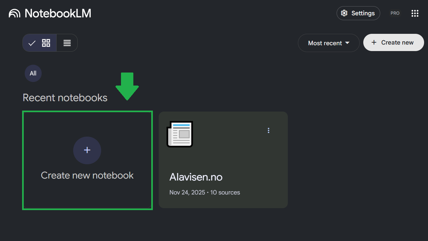428x241 pixels.
Task: Expand the Most recent dropdown arrow
Action: pos(347,43)
